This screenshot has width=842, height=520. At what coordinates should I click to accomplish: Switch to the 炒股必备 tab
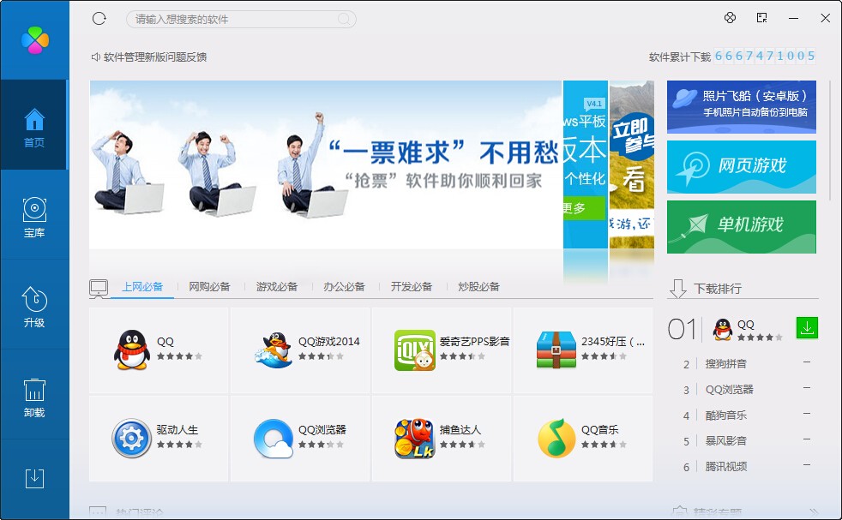478,287
